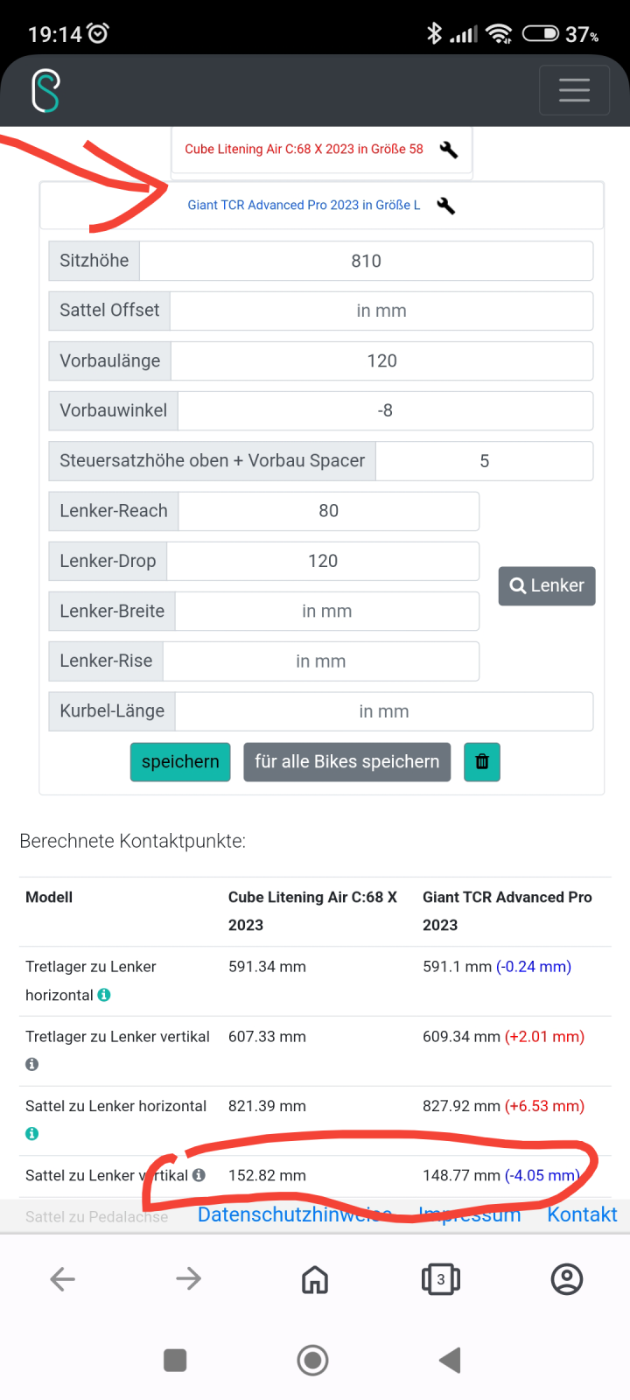View info tooltip for Sattel zu Lenker vertikal
Screen dimensions: 630x1400
click(199, 1175)
